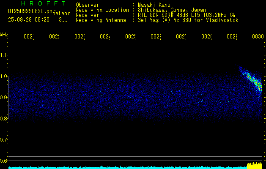266x169 pixels.
Task: Click the UT2509290820 filename label
Action: coord(29,11)
